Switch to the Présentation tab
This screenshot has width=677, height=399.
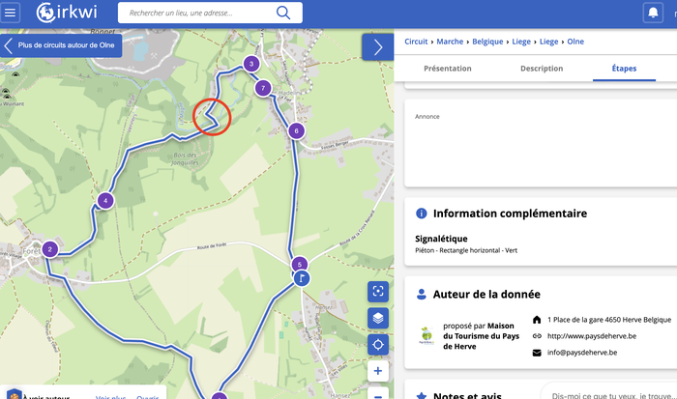click(448, 69)
